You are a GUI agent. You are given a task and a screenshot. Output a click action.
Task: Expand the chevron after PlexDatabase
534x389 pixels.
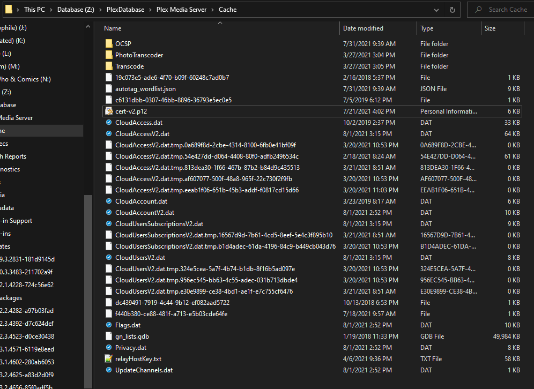[150, 10]
